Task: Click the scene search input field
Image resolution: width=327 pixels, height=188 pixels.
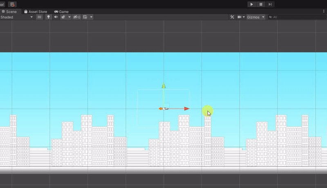Action: point(298,17)
